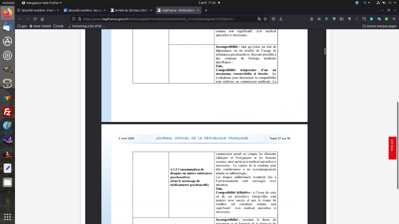Save page to Pocket
399x224 pixels.
pos(274,19)
